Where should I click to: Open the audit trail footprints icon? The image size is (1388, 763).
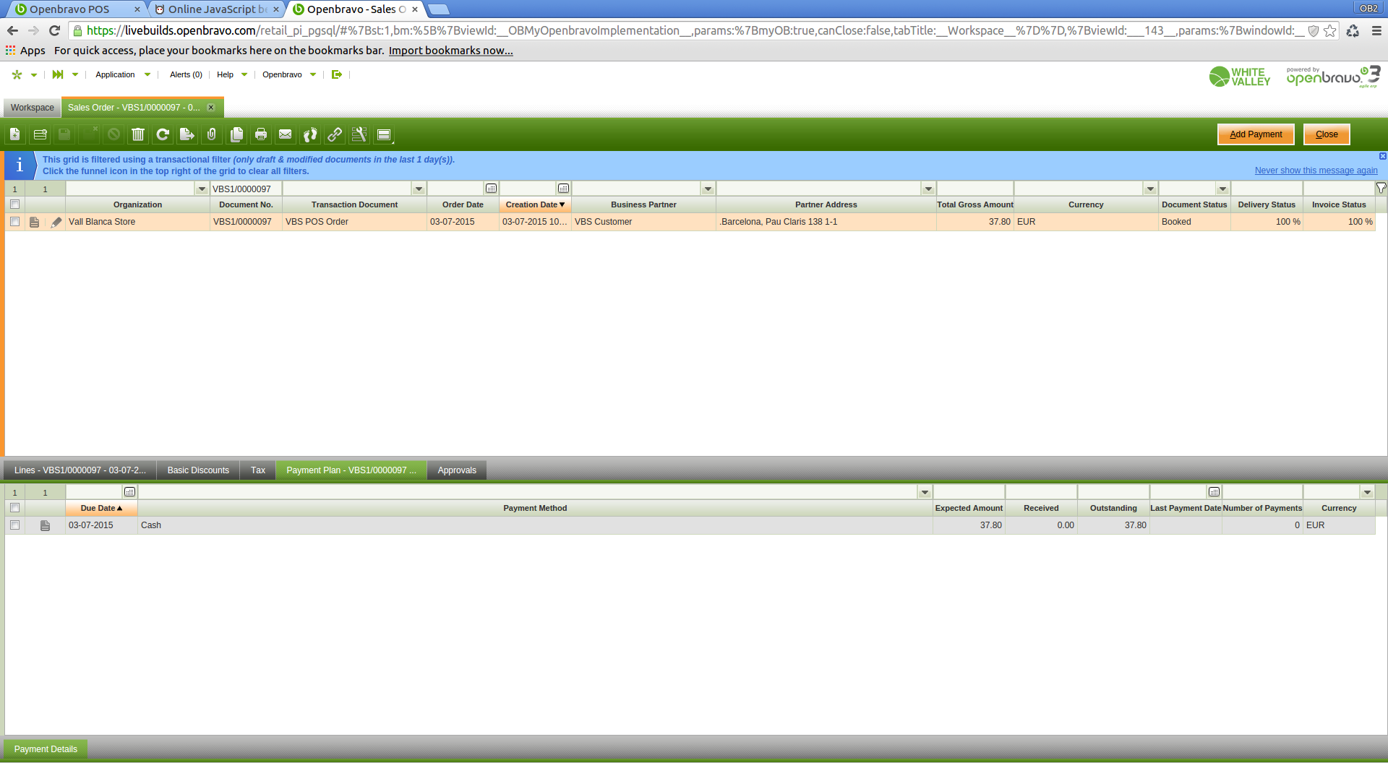pyautogui.click(x=310, y=134)
